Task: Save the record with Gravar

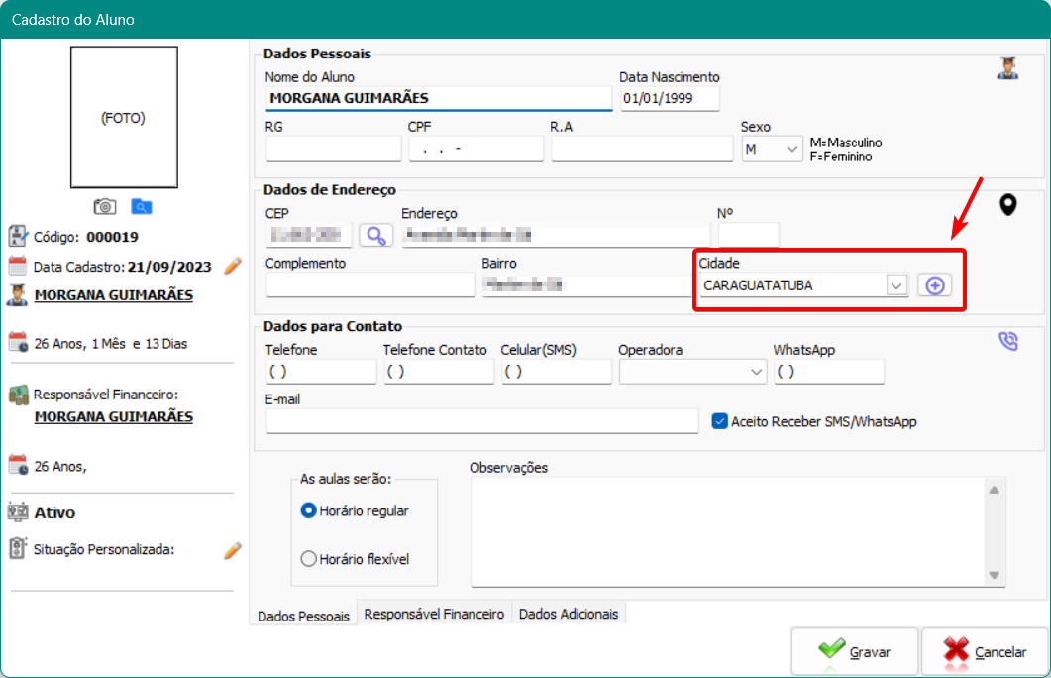Action: coord(855,651)
